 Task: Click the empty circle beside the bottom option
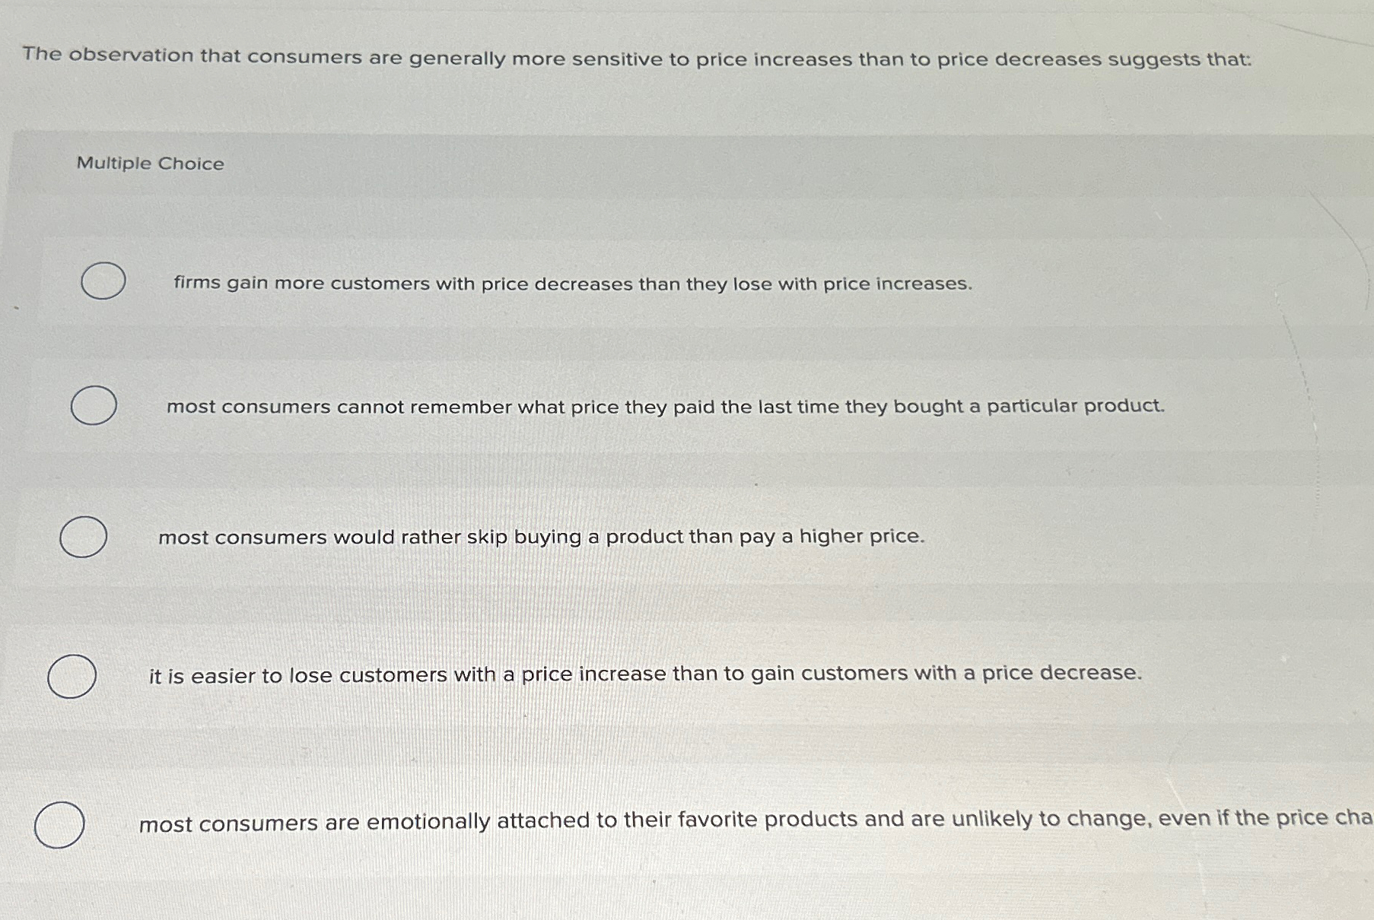pyautogui.click(x=62, y=823)
